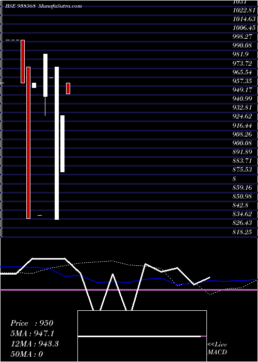
Task: Click the magenta zero line in indicator panel
Action: click(129, 290)
